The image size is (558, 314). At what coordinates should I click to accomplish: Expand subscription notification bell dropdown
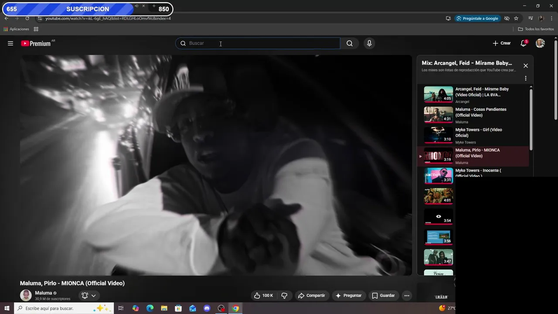coord(89,295)
